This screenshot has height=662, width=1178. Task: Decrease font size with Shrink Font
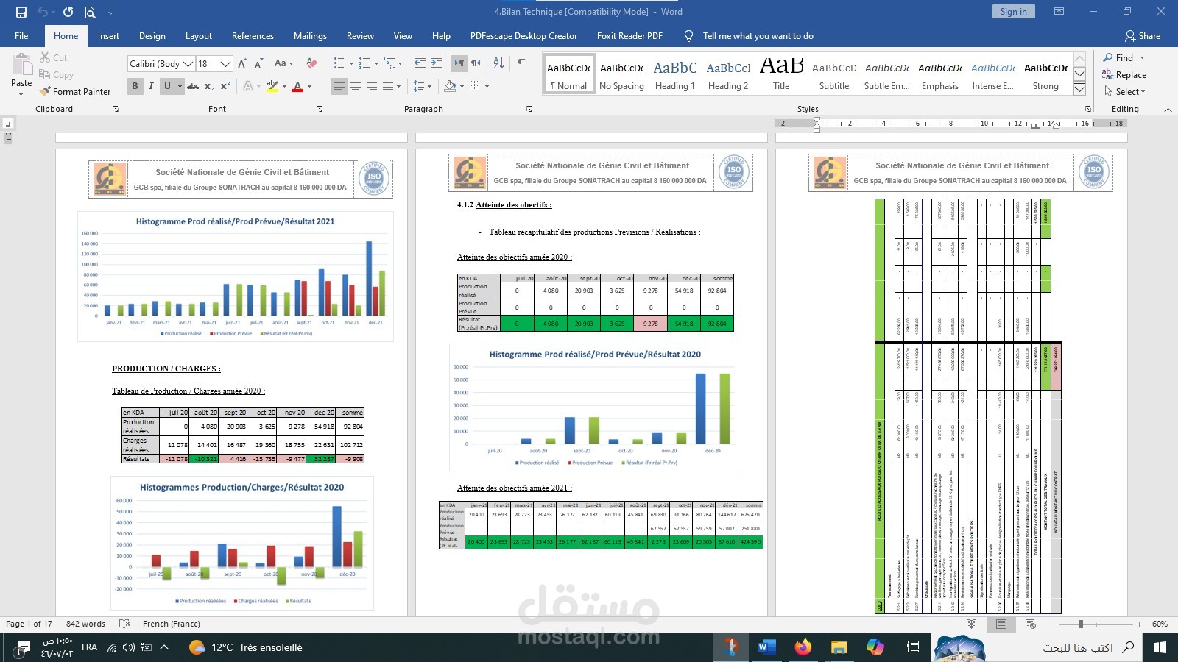point(258,64)
